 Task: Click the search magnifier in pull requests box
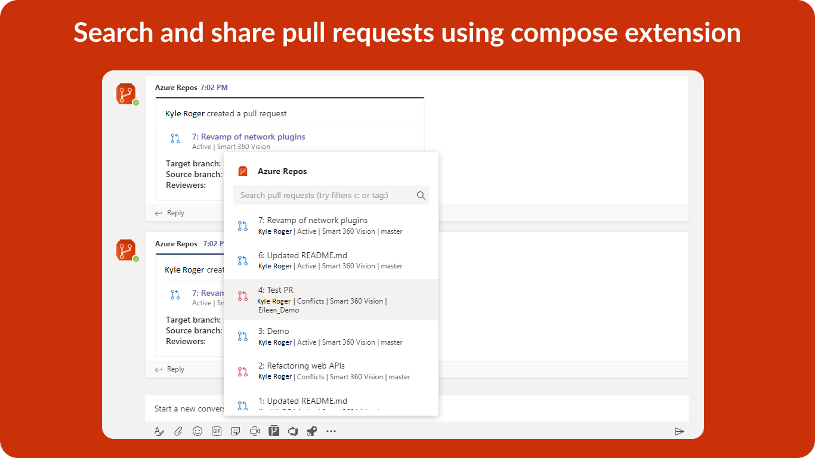point(421,195)
